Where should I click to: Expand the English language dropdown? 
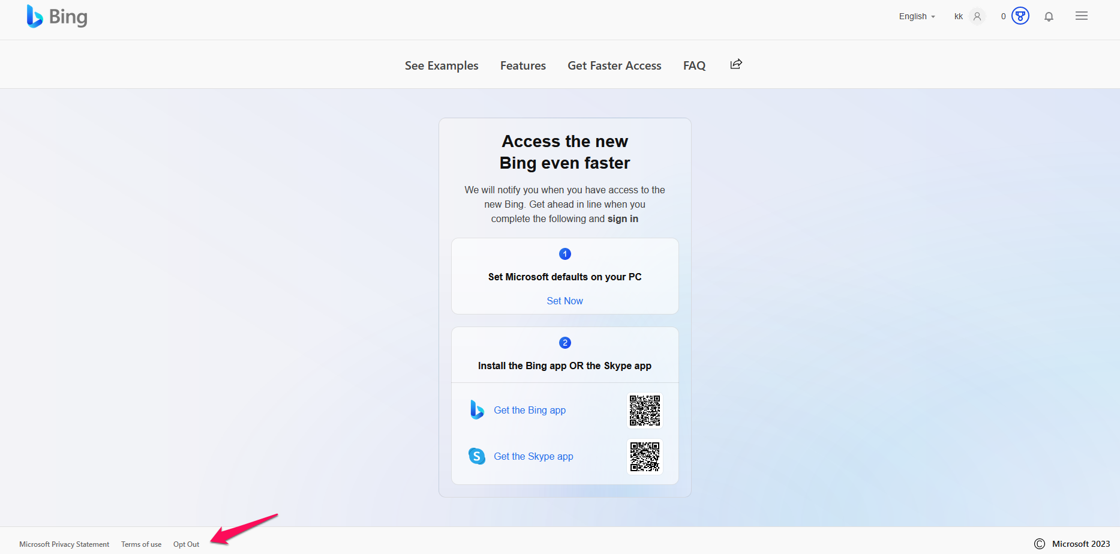point(917,17)
